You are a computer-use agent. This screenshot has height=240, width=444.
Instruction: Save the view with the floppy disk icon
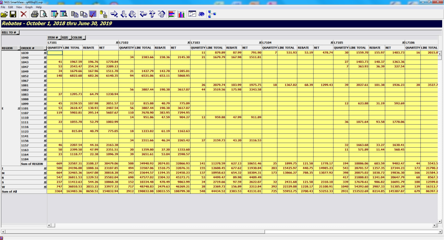pos(13,14)
